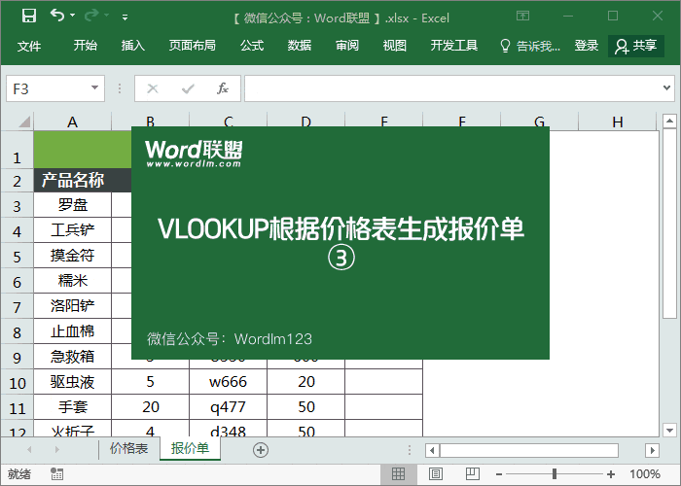Click inside the formula bar input
The width and height of the screenshot is (681, 486).
(451, 88)
